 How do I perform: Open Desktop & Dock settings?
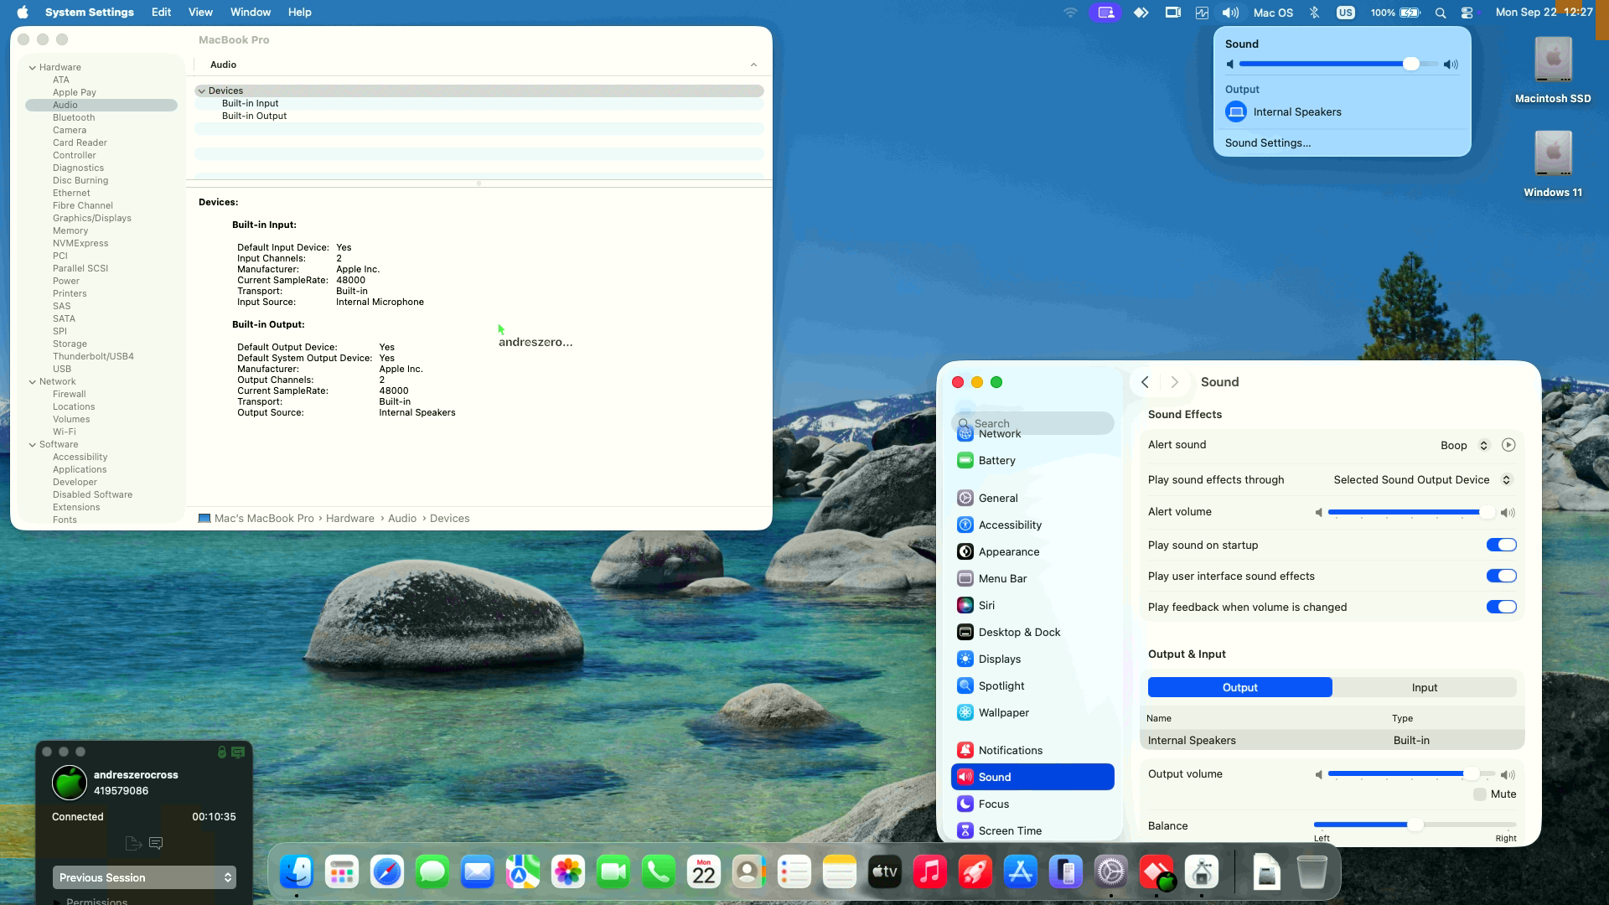point(1032,632)
